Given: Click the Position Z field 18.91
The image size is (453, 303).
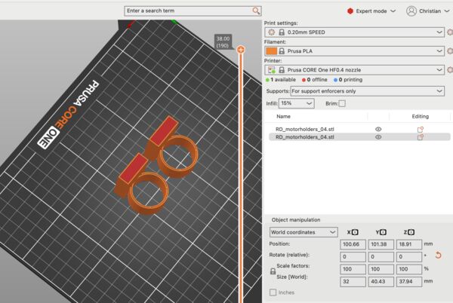Looking at the screenshot, I should [x=408, y=244].
